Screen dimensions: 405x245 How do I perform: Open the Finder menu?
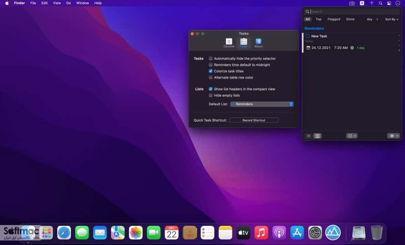coord(20,3)
